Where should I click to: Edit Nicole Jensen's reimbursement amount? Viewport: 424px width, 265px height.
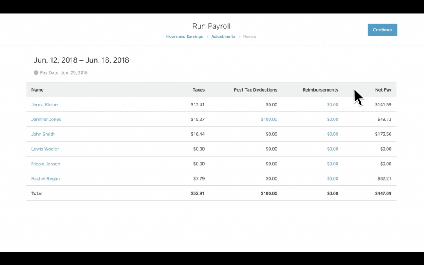tap(332, 164)
